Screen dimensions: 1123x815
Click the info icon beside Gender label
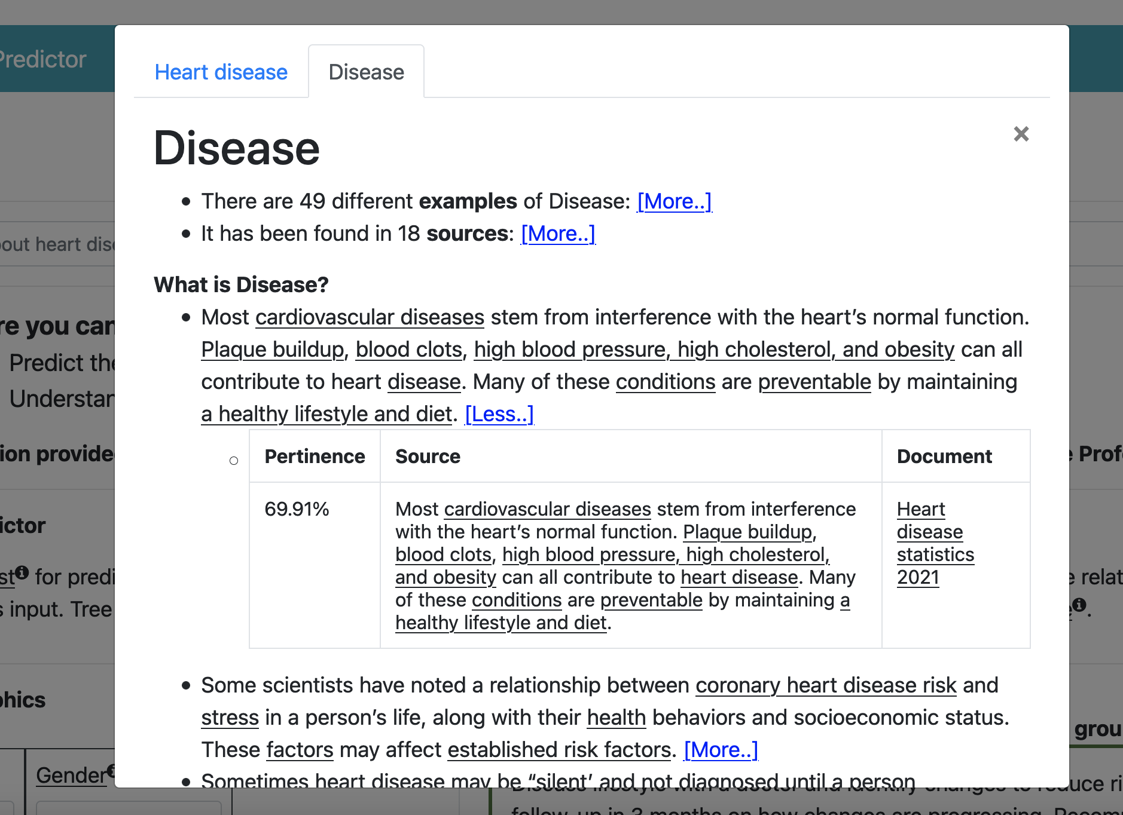coord(111,770)
